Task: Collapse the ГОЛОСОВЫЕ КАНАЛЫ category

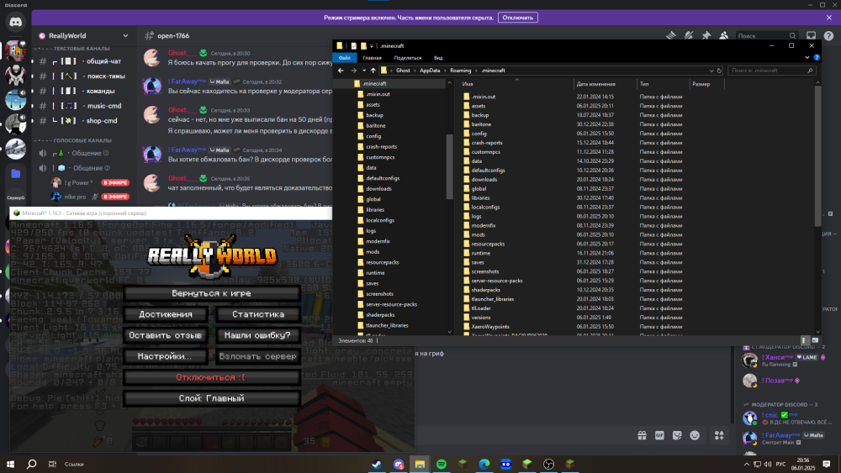Action: click(75, 140)
